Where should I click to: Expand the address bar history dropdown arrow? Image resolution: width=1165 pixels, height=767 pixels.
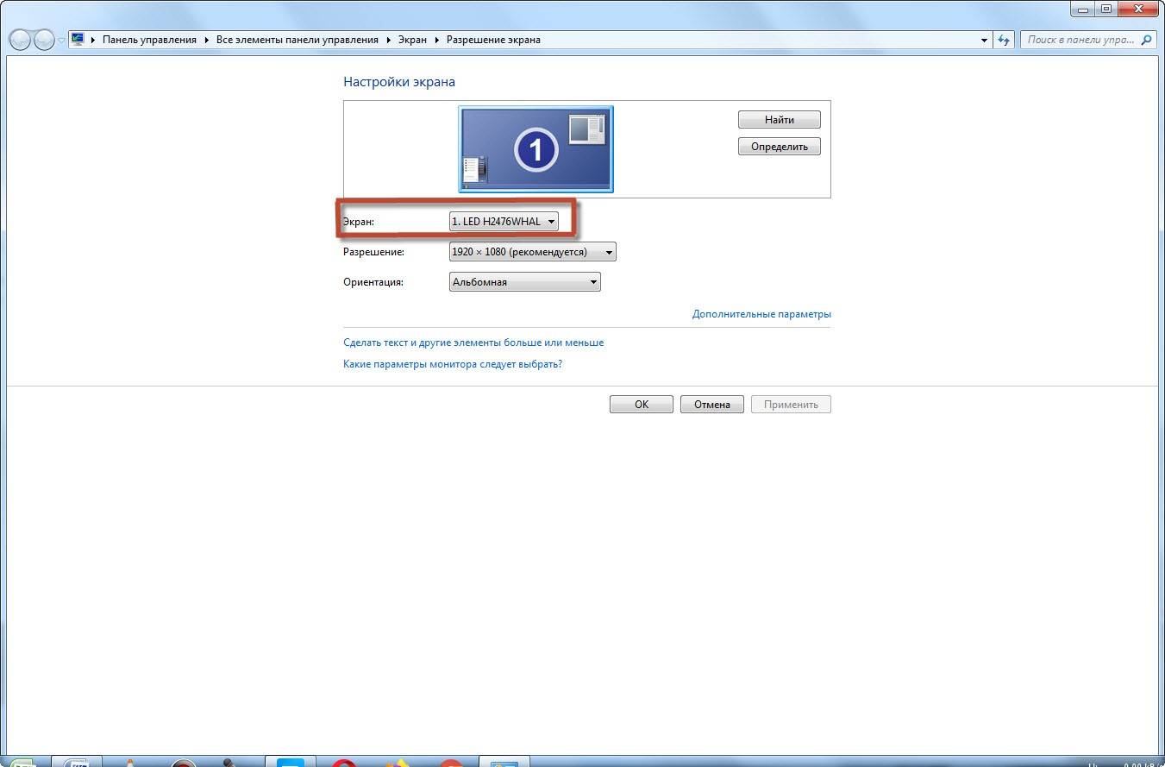tap(985, 40)
